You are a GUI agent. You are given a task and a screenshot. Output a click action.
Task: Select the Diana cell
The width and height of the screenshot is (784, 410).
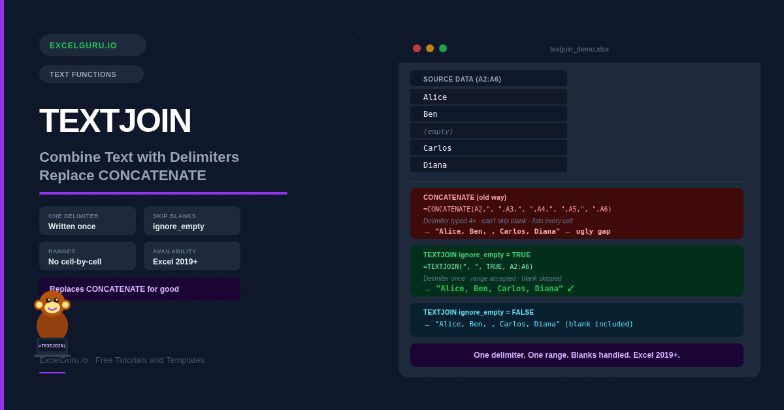click(488, 165)
